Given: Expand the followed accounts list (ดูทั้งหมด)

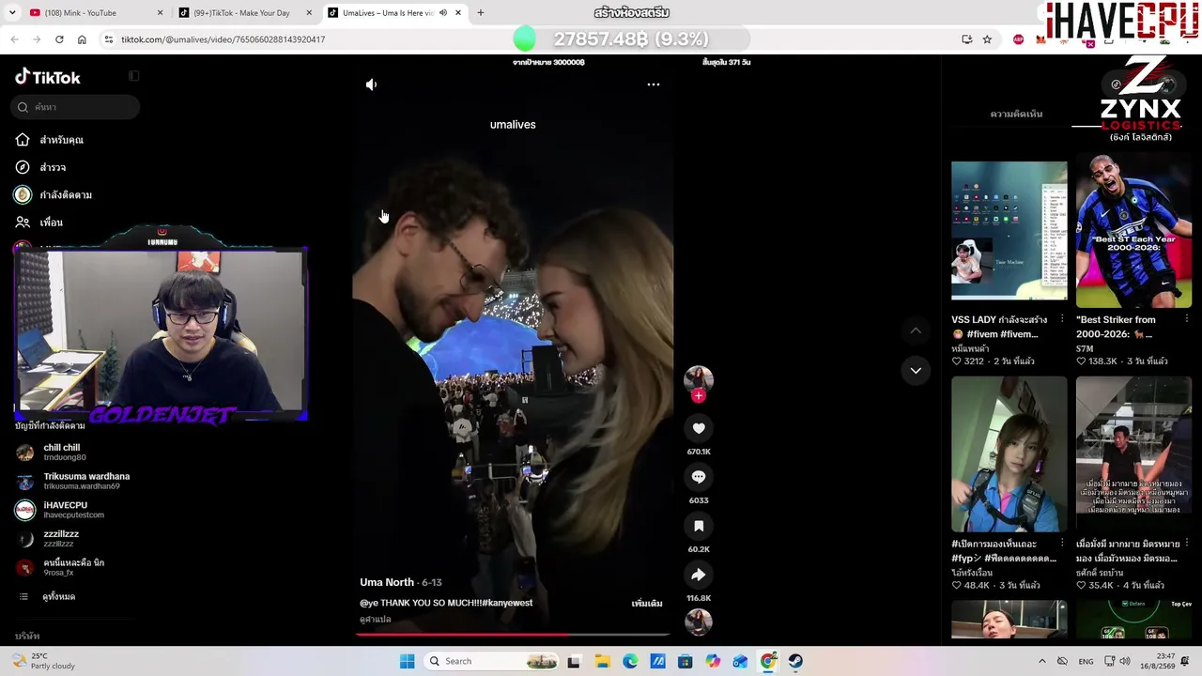Looking at the screenshot, I should point(58,597).
